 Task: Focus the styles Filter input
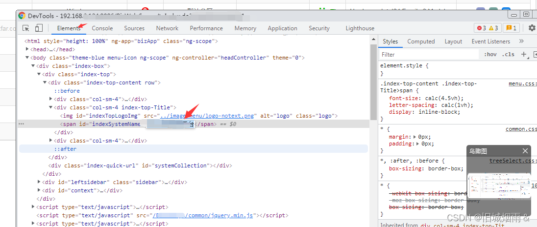[x=430, y=54]
